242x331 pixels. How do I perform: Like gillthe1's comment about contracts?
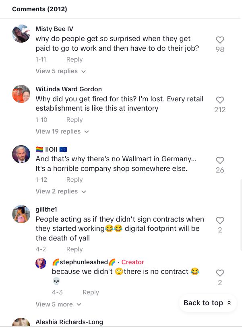click(220, 220)
